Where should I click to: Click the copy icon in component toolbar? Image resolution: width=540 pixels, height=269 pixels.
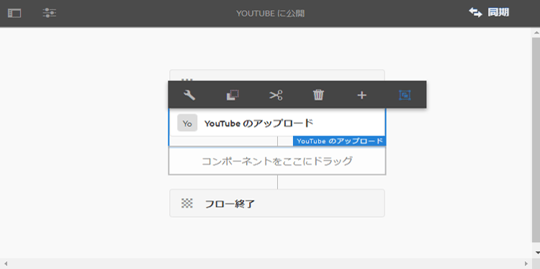point(233,95)
